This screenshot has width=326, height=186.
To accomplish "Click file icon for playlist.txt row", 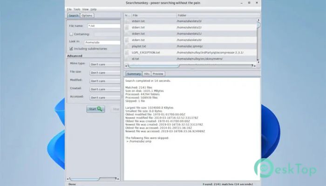I will pyautogui.click(x=127, y=46).
